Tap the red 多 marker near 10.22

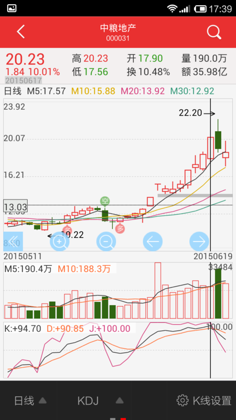tap(68, 229)
